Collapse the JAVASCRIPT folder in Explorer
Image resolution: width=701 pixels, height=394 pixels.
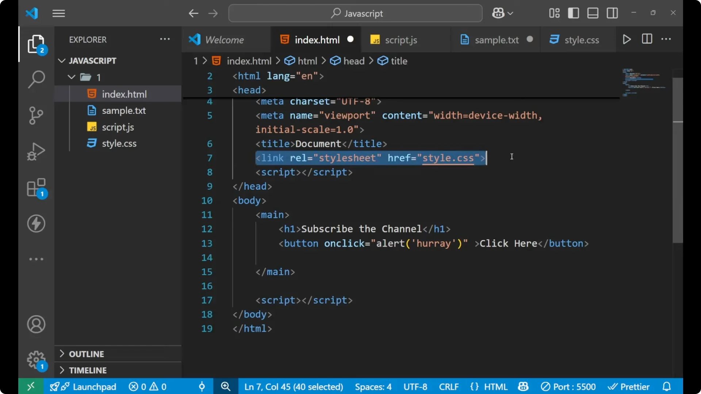pyautogui.click(x=61, y=61)
